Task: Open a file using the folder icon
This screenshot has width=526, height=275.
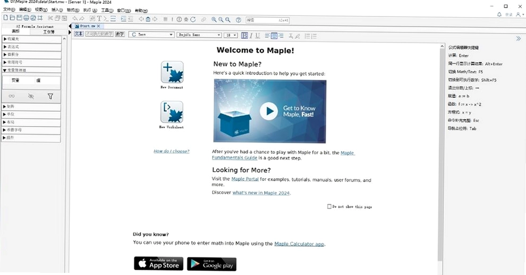Action: pos(12,18)
